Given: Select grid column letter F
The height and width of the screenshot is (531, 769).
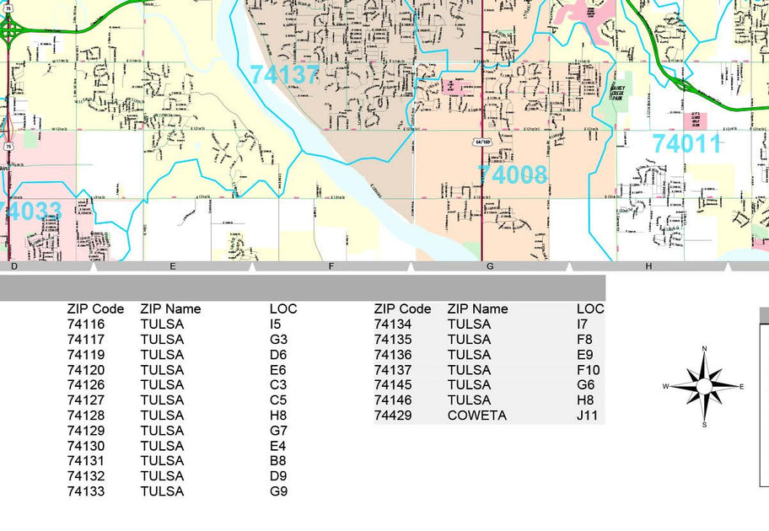Looking at the screenshot, I should click(331, 266).
